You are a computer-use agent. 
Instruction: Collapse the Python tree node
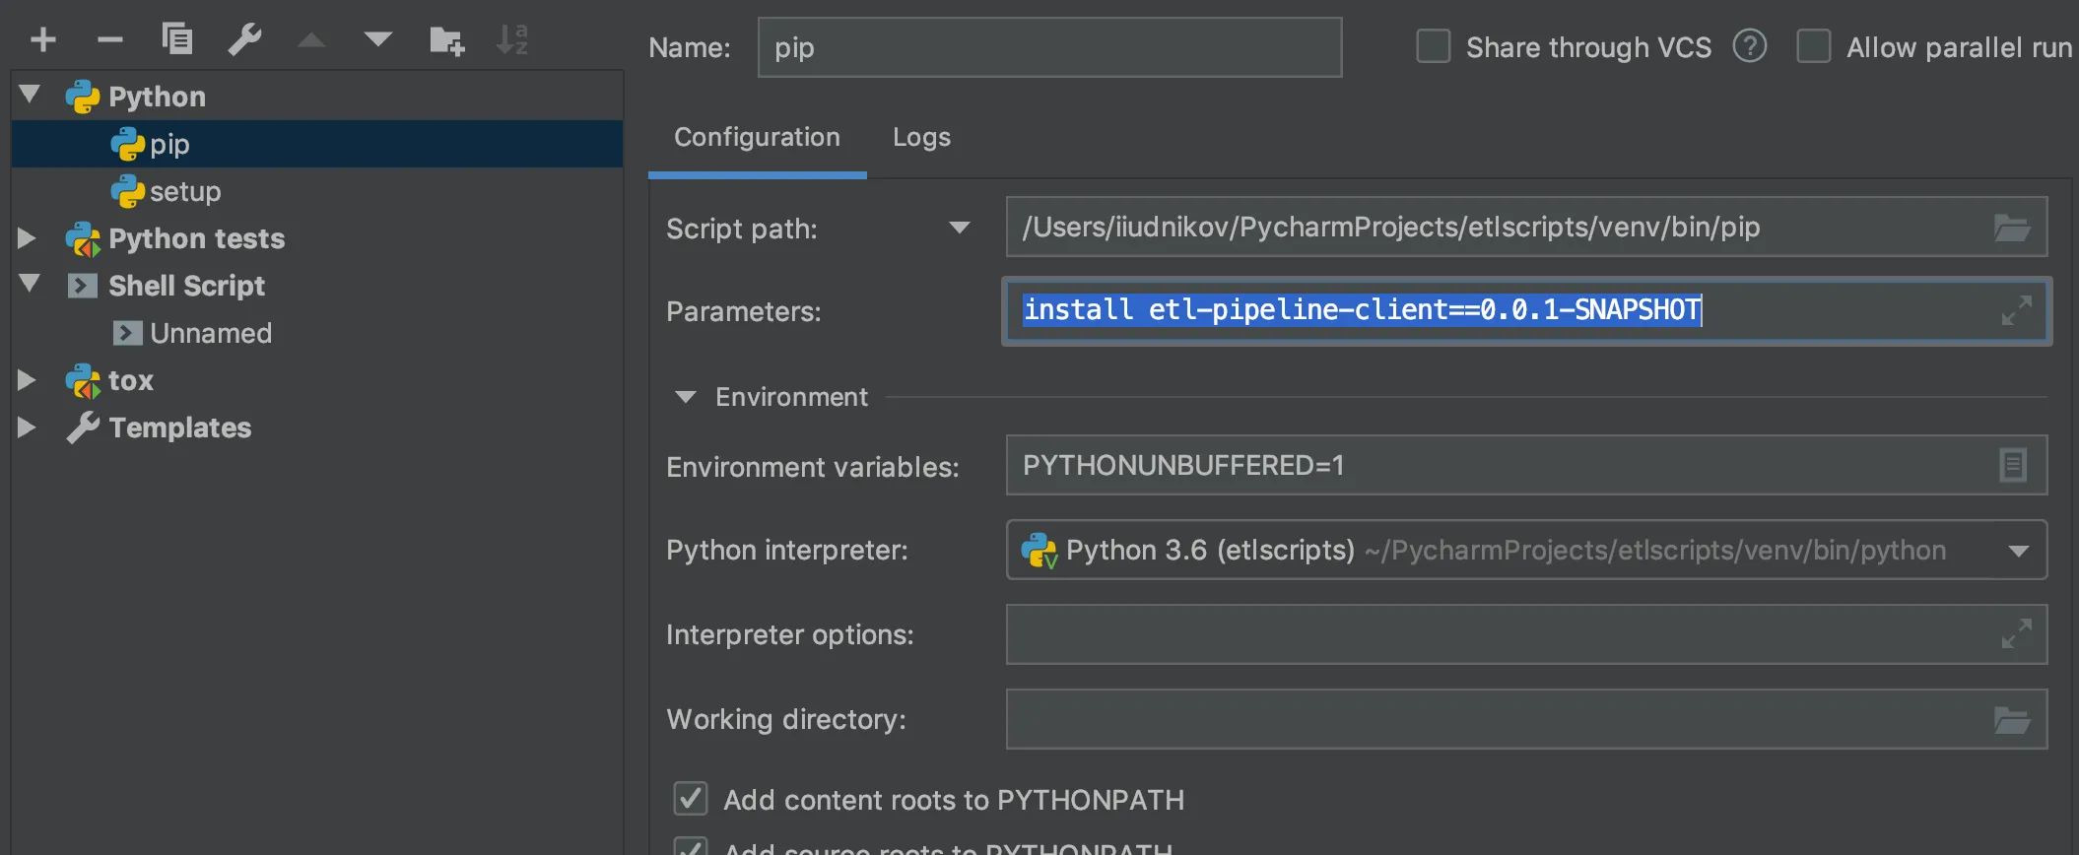pos(30,95)
